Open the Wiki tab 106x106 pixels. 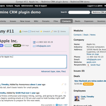coord(36,21)
